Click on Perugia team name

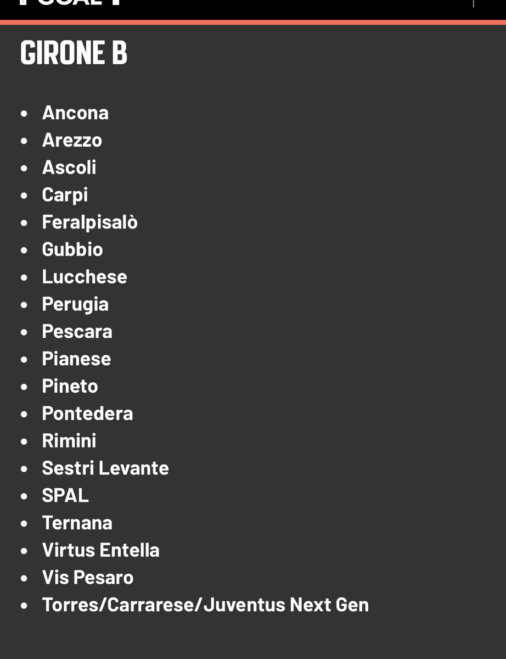click(x=75, y=304)
